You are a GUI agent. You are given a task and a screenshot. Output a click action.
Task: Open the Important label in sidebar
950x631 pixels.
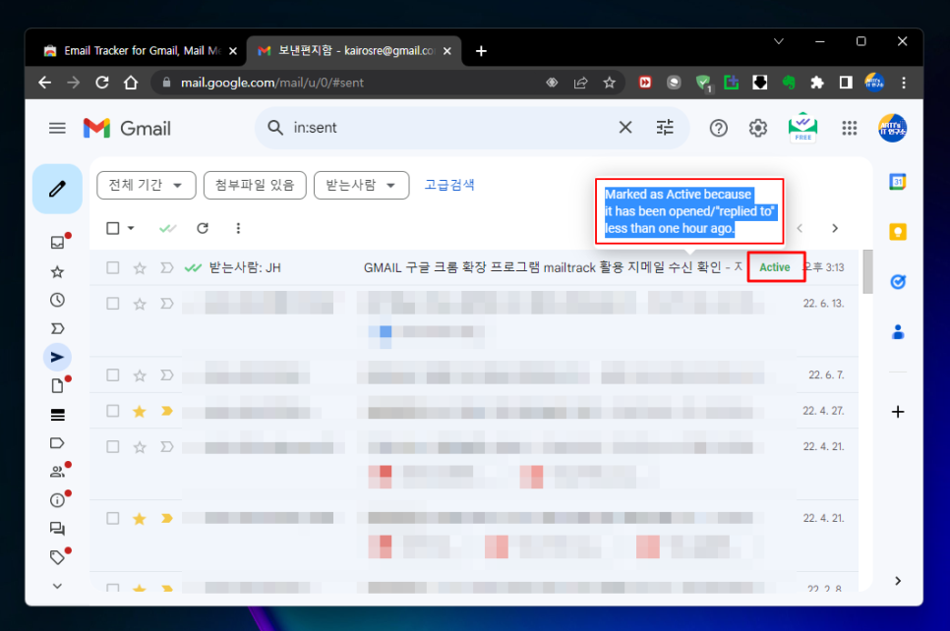point(58,329)
